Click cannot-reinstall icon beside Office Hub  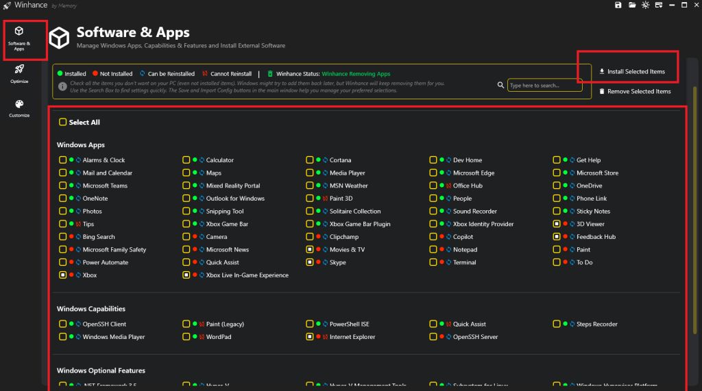pos(448,186)
